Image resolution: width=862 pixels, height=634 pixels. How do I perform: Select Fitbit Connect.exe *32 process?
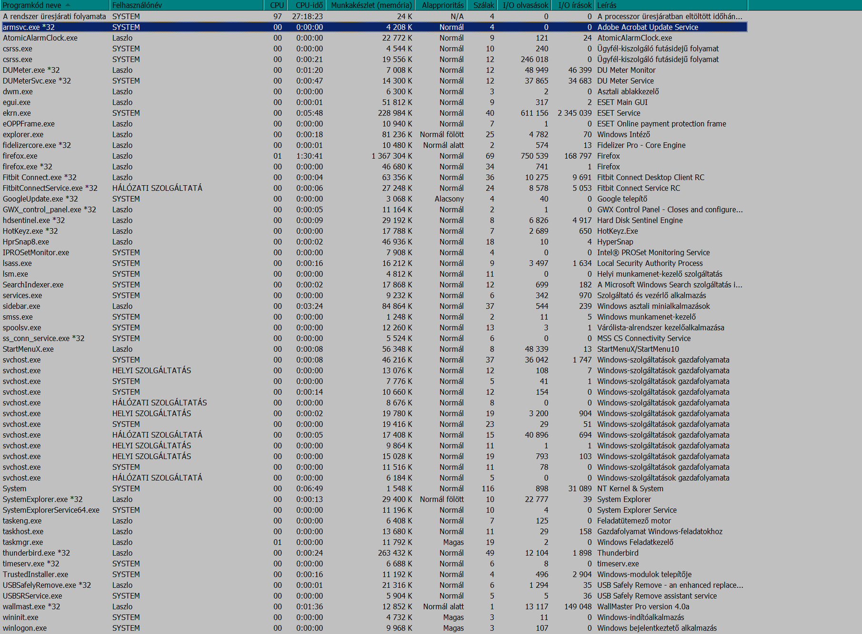click(374, 178)
